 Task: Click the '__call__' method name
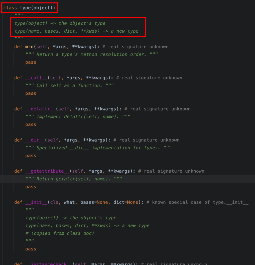pos(36,78)
